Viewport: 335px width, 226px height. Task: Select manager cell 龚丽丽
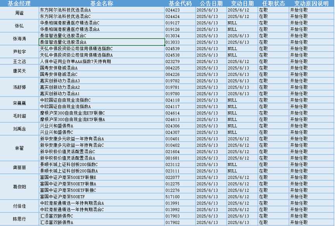click(x=19, y=167)
